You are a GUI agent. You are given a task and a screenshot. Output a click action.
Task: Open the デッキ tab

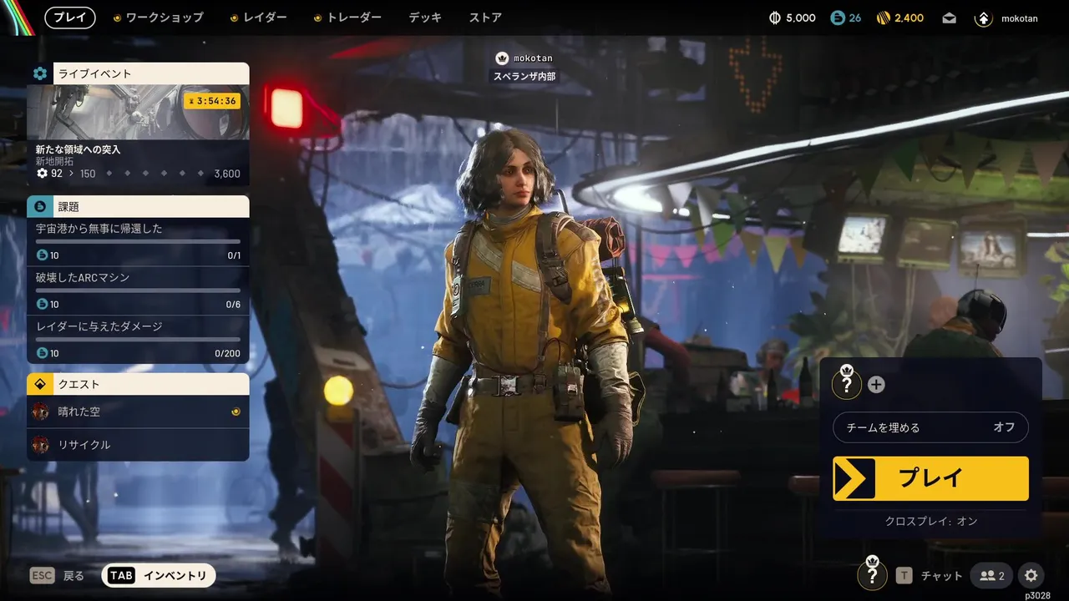pos(425,18)
